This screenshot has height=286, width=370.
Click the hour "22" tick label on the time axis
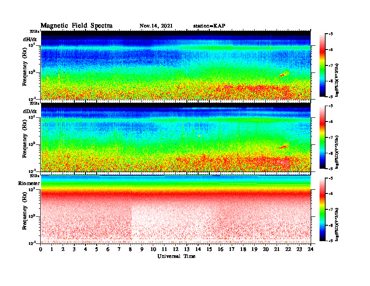[288, 249]
